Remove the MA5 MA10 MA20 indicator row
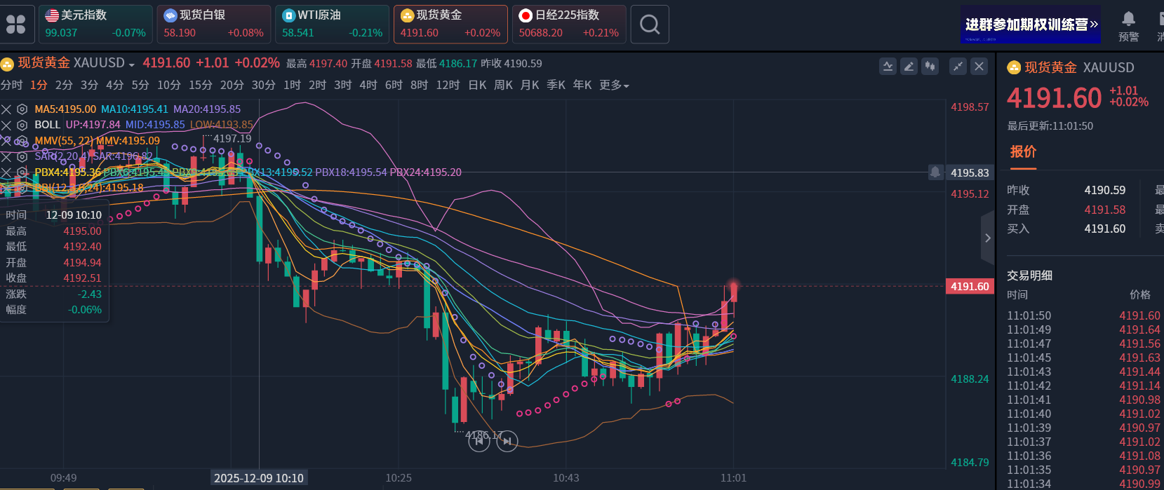Screen dimensions: 1164x490 pyautogui.click(x=6, y=109)
